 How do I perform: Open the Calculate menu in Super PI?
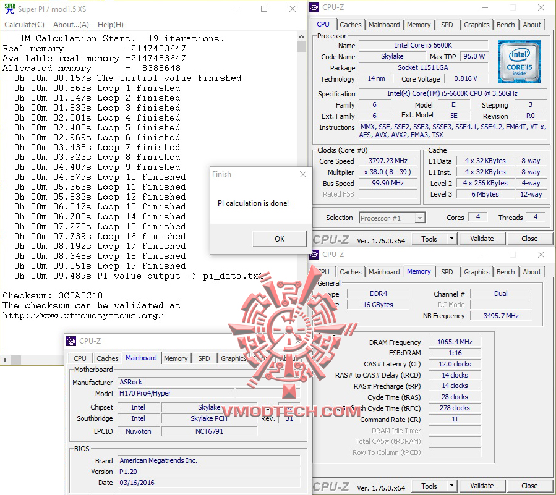click(24, 25)
